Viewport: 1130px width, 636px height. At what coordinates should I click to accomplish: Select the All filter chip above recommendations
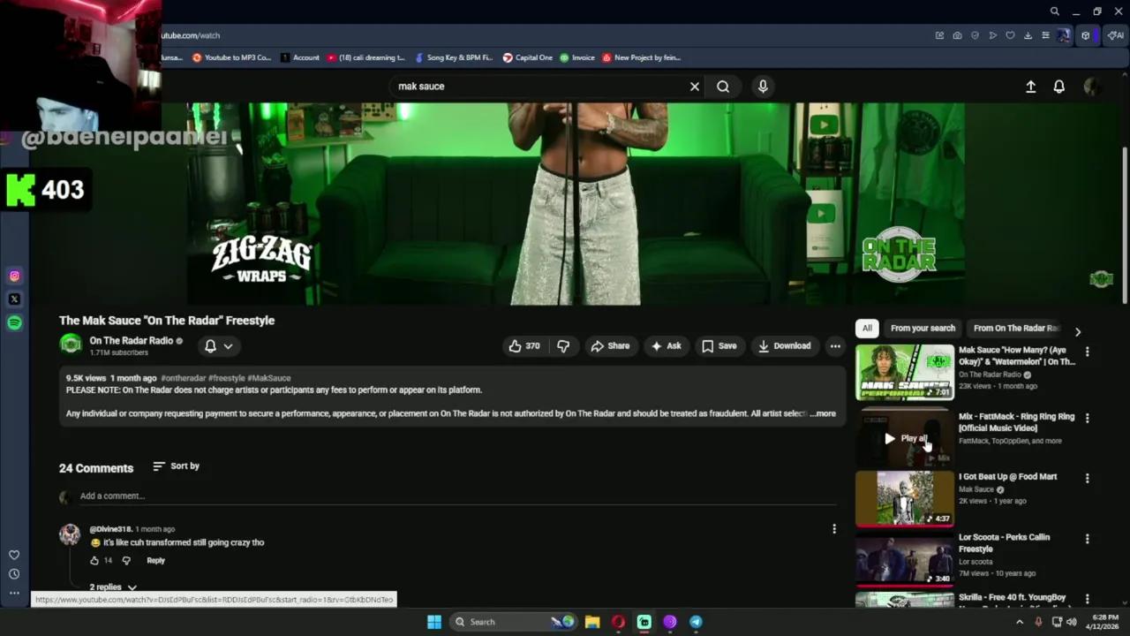[x=866, y=328]
